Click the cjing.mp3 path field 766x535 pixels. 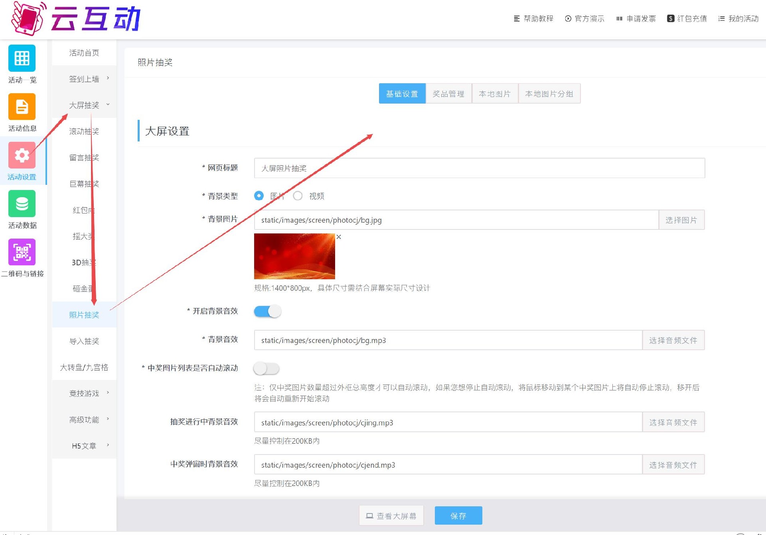pos(448,422)
